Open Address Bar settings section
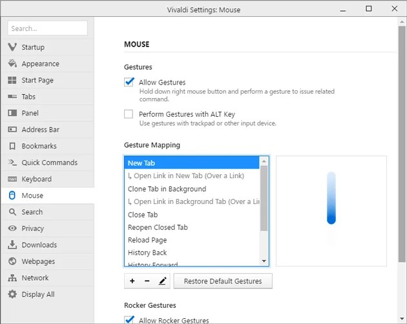The image size is (407, 324). click(x=48, y=130)
